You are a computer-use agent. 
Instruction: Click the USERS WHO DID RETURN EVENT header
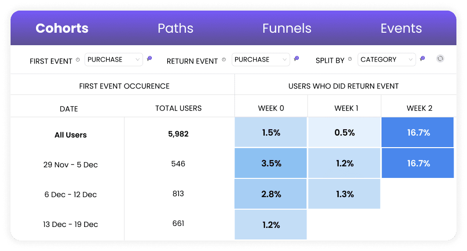coord(344,86)
